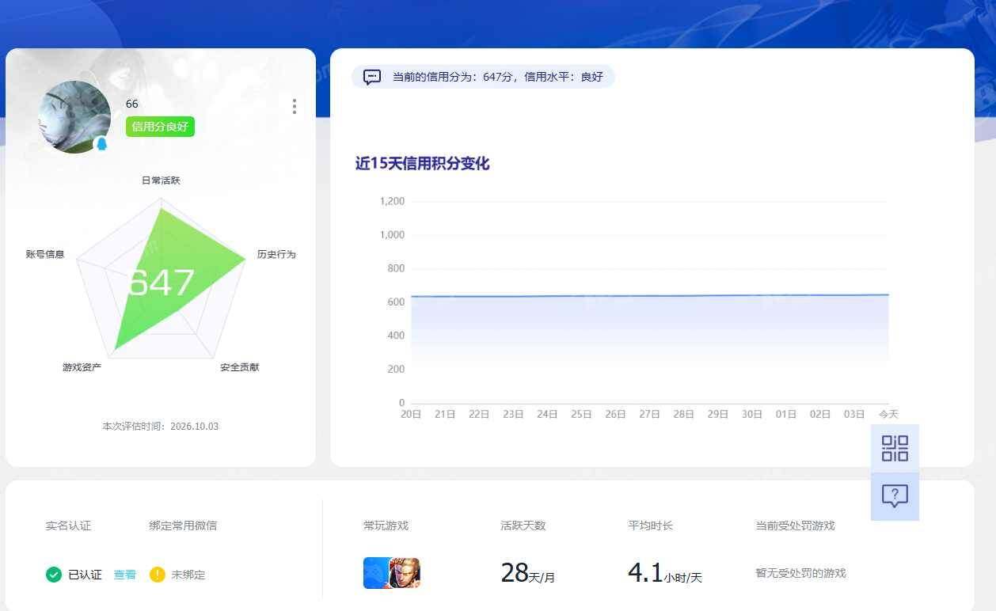Click the 01日 label on chart axis
This screenshot has height=611, width=996.
786,414
